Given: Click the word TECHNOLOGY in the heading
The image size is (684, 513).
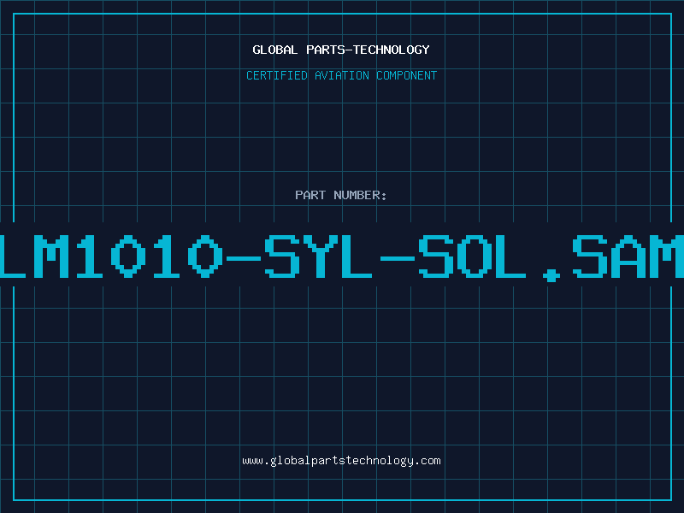Looking at the screenshot, I should 392,50.
